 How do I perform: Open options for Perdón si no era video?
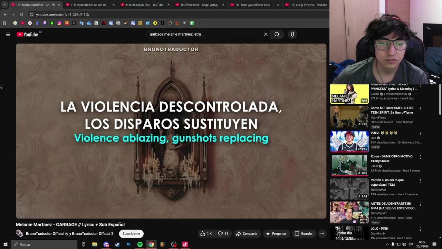(421, 181)
